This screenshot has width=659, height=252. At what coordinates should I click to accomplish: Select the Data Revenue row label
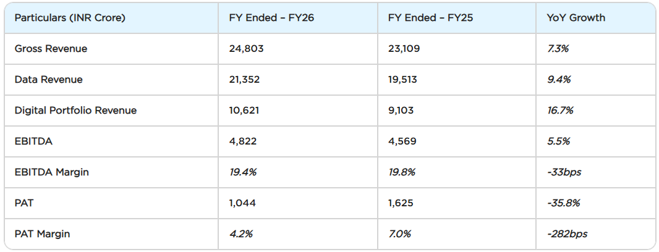[48, 80]
